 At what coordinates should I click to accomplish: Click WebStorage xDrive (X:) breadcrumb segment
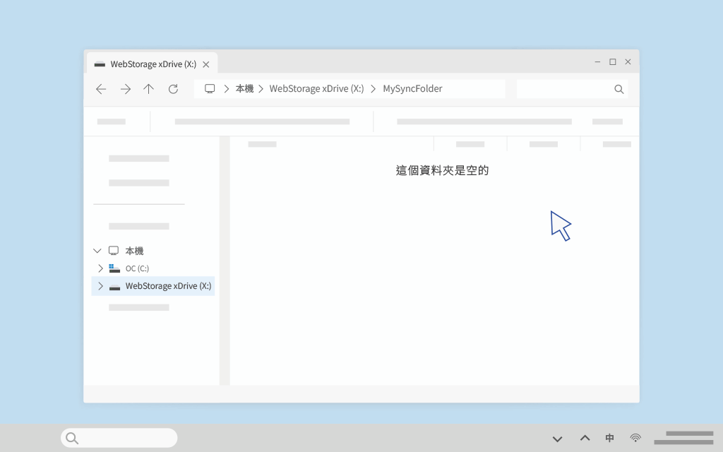coord(316,88)
